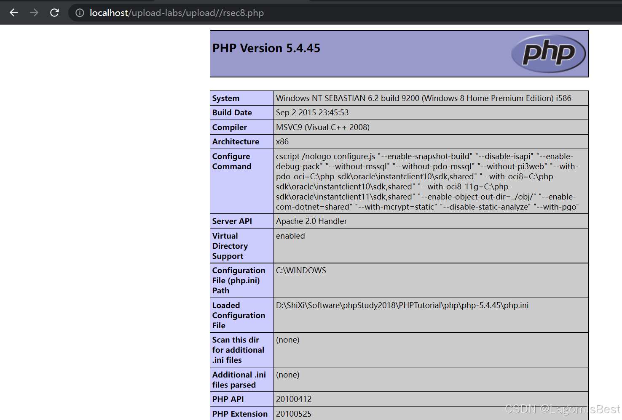Select the Compiler label cell
Image resolution: width=622 pixels, height=420 pixels.
coord(242,127)
